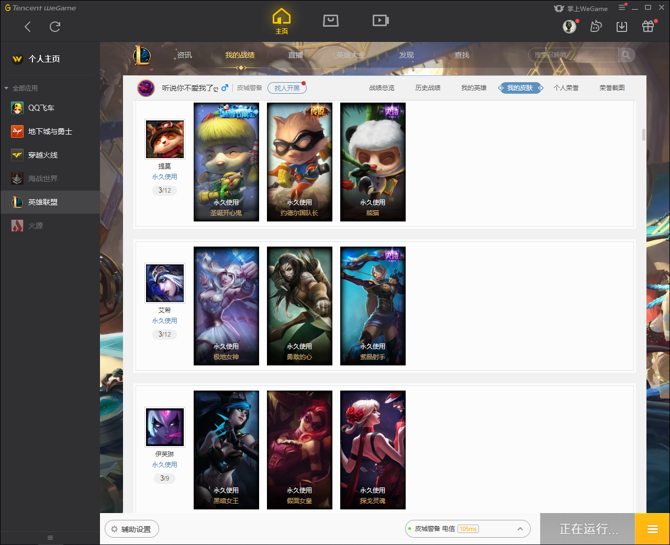670x545 pixels.
Task: Select QQ飞车 in the game list
Action: (x=50, y=108)
